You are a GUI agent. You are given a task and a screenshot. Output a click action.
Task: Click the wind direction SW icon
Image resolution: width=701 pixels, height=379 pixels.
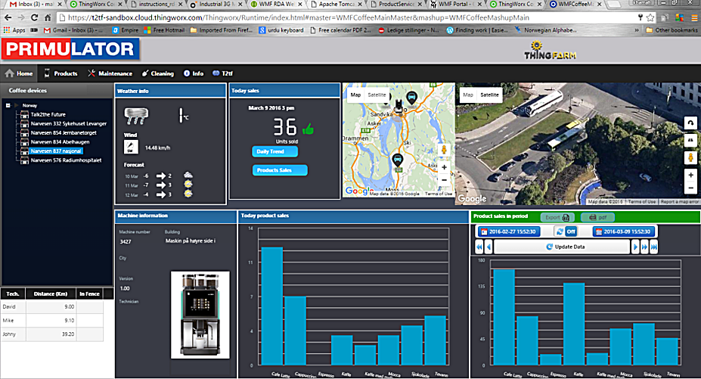pos(131,148)
